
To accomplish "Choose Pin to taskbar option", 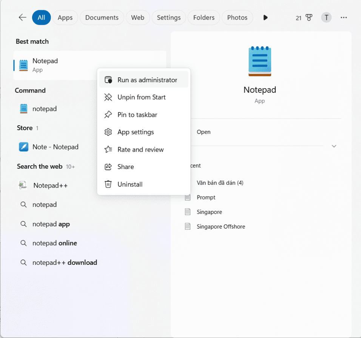I will tap(143, 115).
